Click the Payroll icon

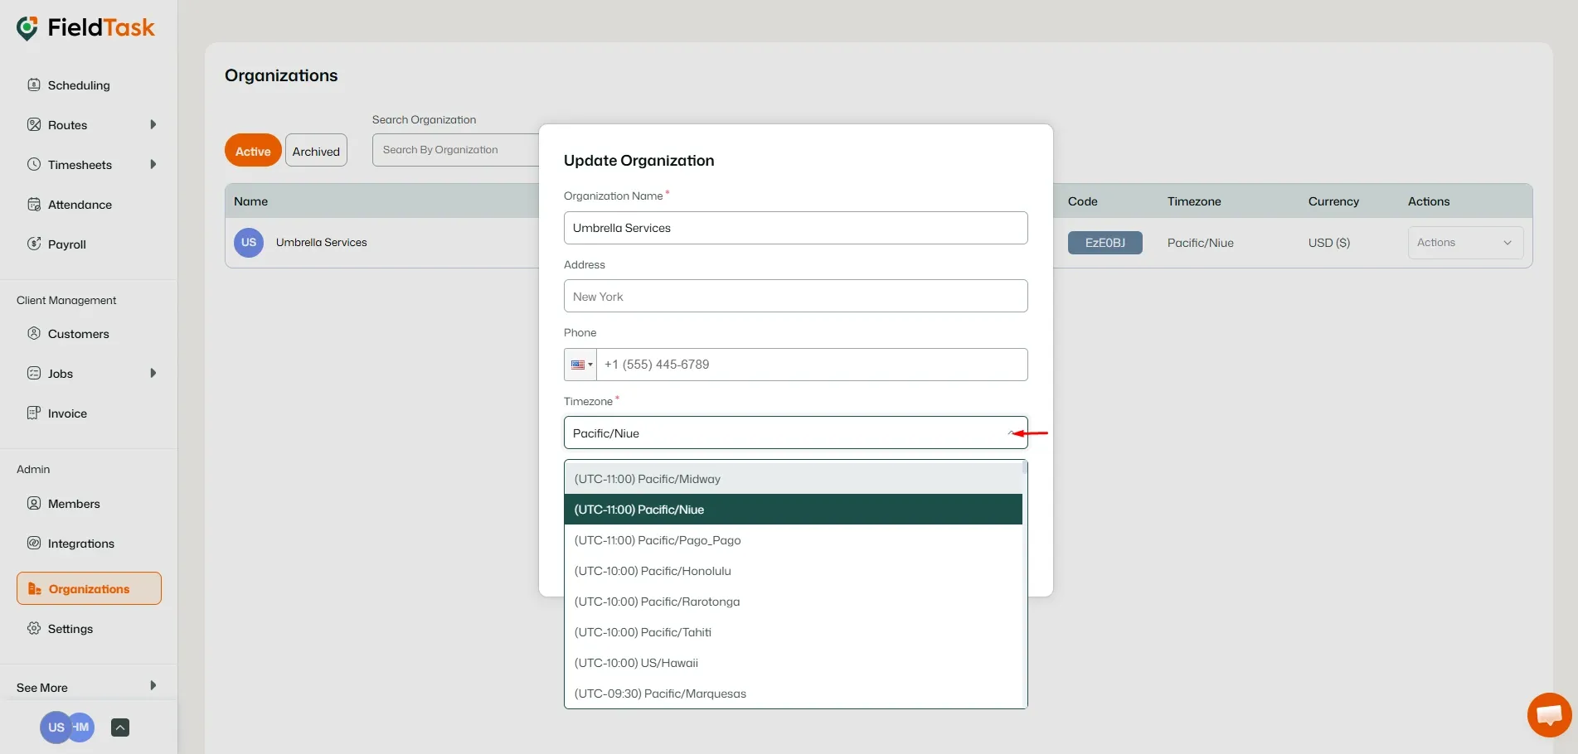pyautogui.click(x=34, y=244)
